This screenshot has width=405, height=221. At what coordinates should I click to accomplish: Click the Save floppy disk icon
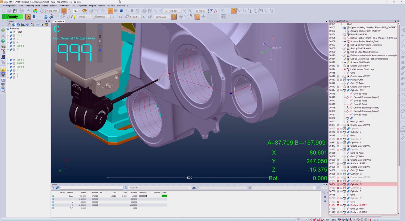point(15,11)
